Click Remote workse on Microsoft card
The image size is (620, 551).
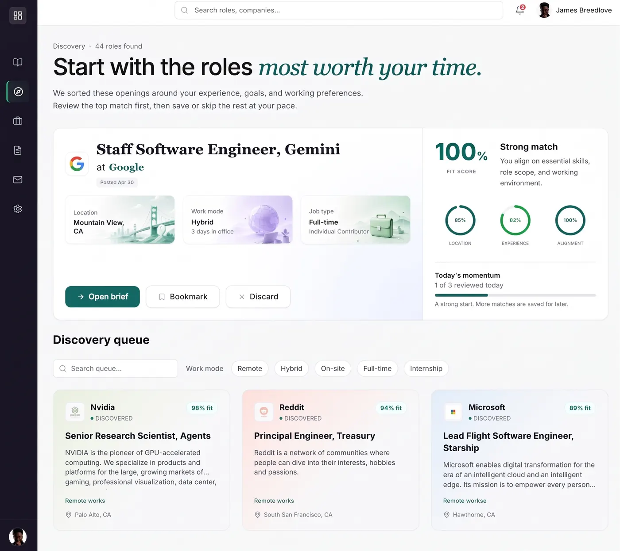(465, 501)
